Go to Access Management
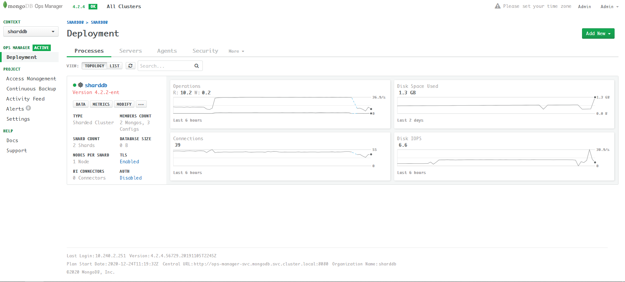The width and height of the screenshot is (625, 282). click(31, 79)
